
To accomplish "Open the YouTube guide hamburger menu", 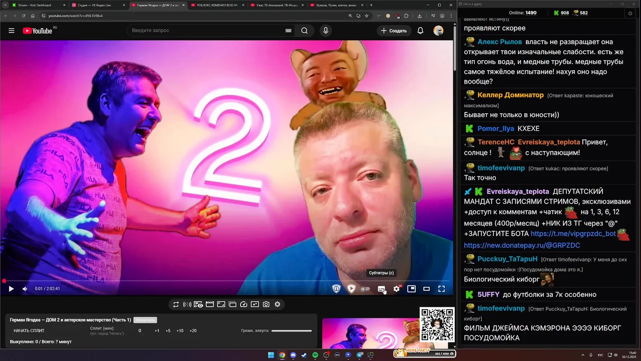I will 12,31.
